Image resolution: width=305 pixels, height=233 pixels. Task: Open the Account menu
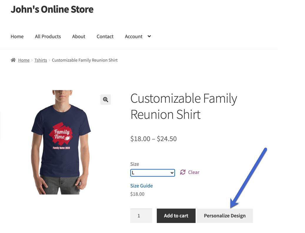tap(134, 36)
